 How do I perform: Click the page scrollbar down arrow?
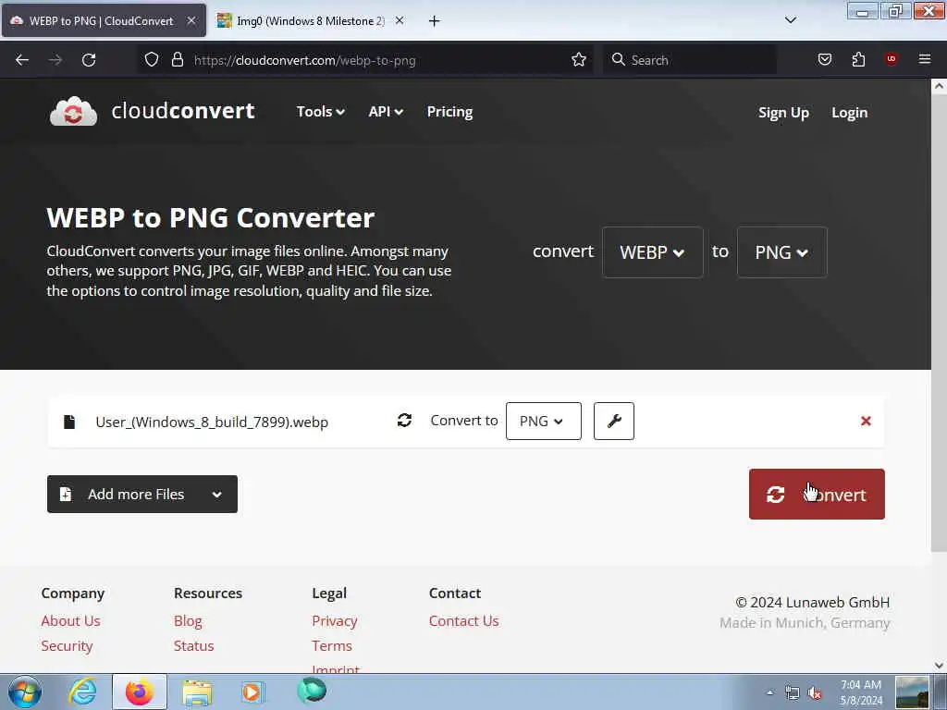939,666
